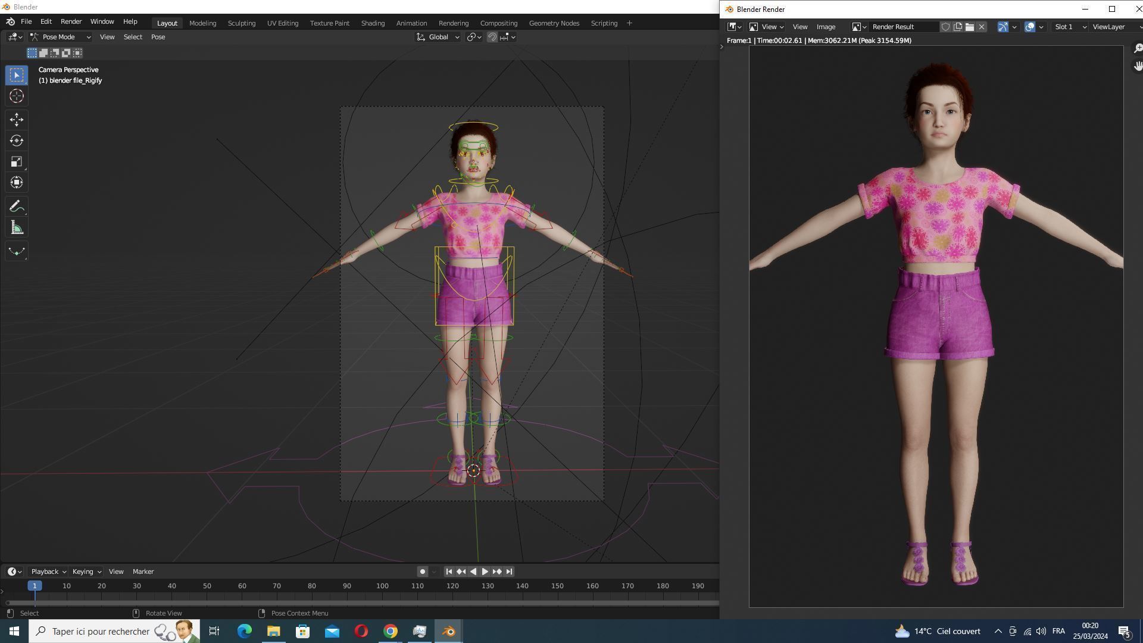Click the pan hand icon in Render window

(1138, 65)
